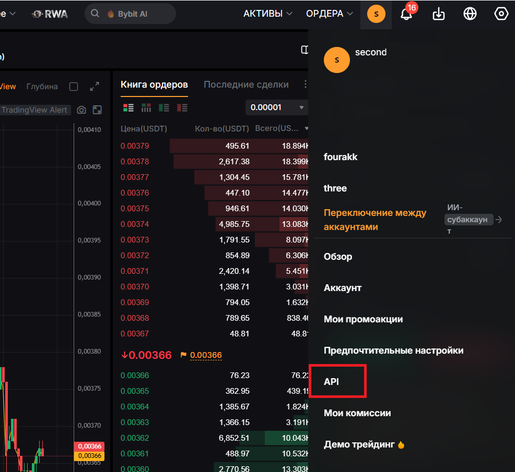Search with Bybit AI field
Image resolution: width=515 pixels, height=472 pixels.
[131, 14]
